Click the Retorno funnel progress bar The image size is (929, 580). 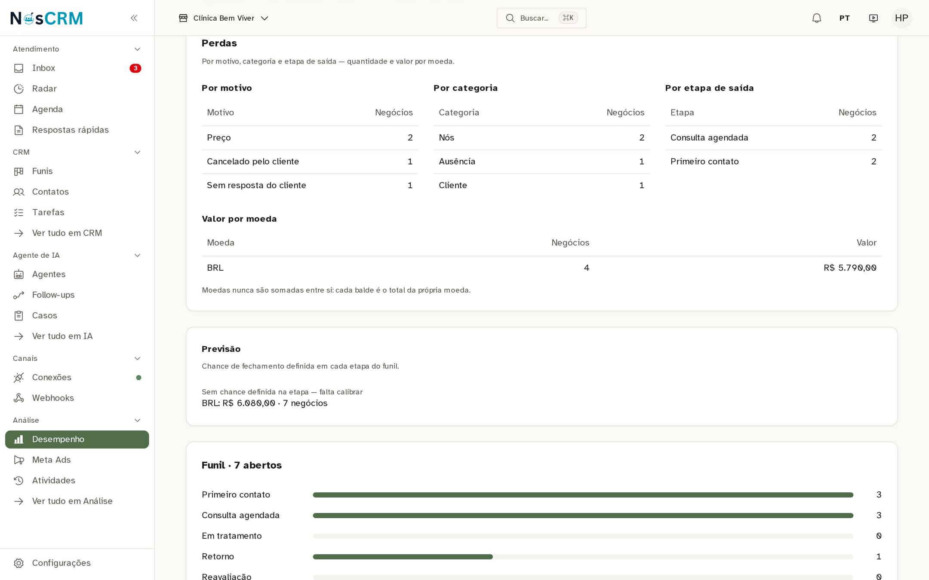pos(583,557)
